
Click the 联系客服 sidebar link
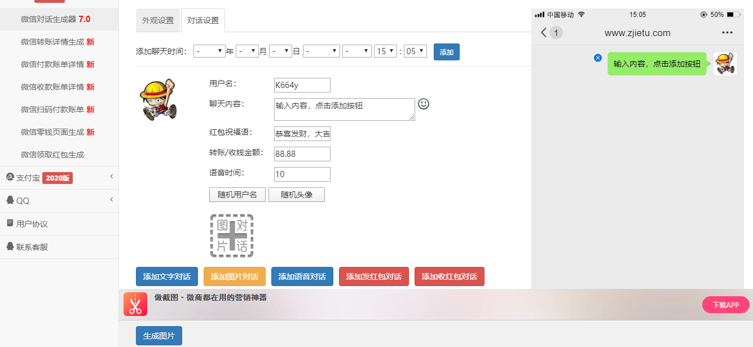59,247
